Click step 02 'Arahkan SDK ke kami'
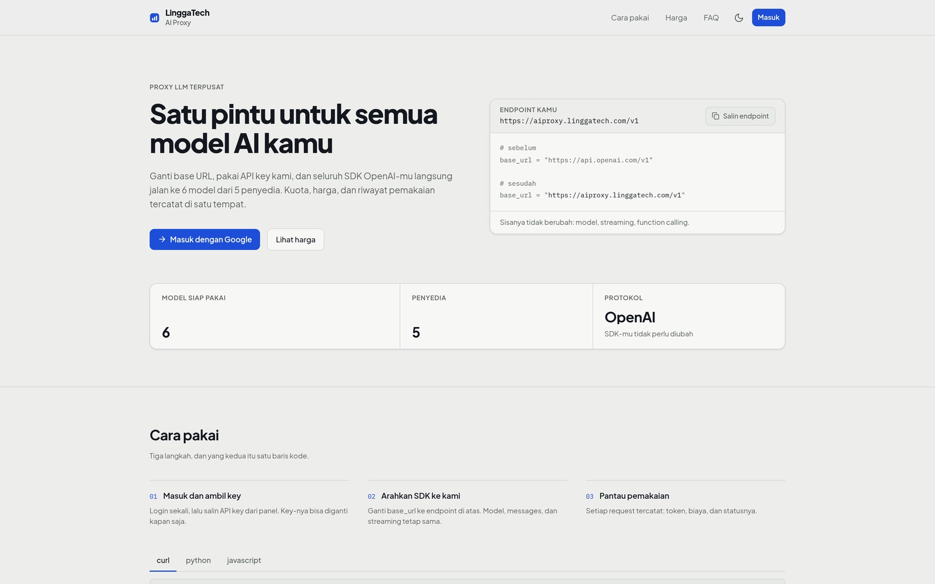This screenshot has height=584, width=935. 421,496
